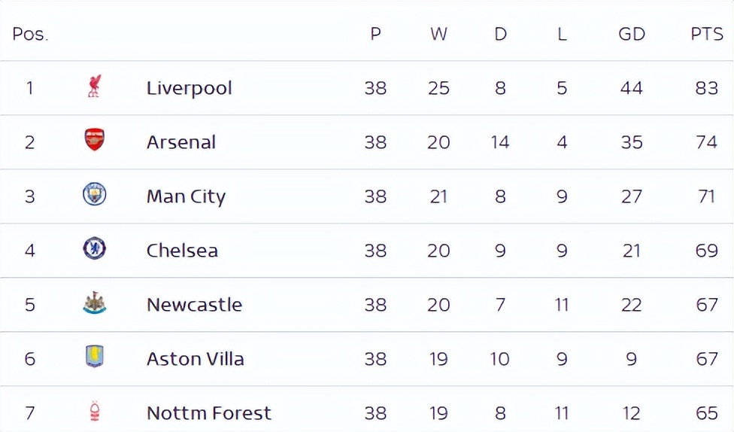734x432 pixels.
Task: Sort table by GD column header
Action: [x=632, y=34]
